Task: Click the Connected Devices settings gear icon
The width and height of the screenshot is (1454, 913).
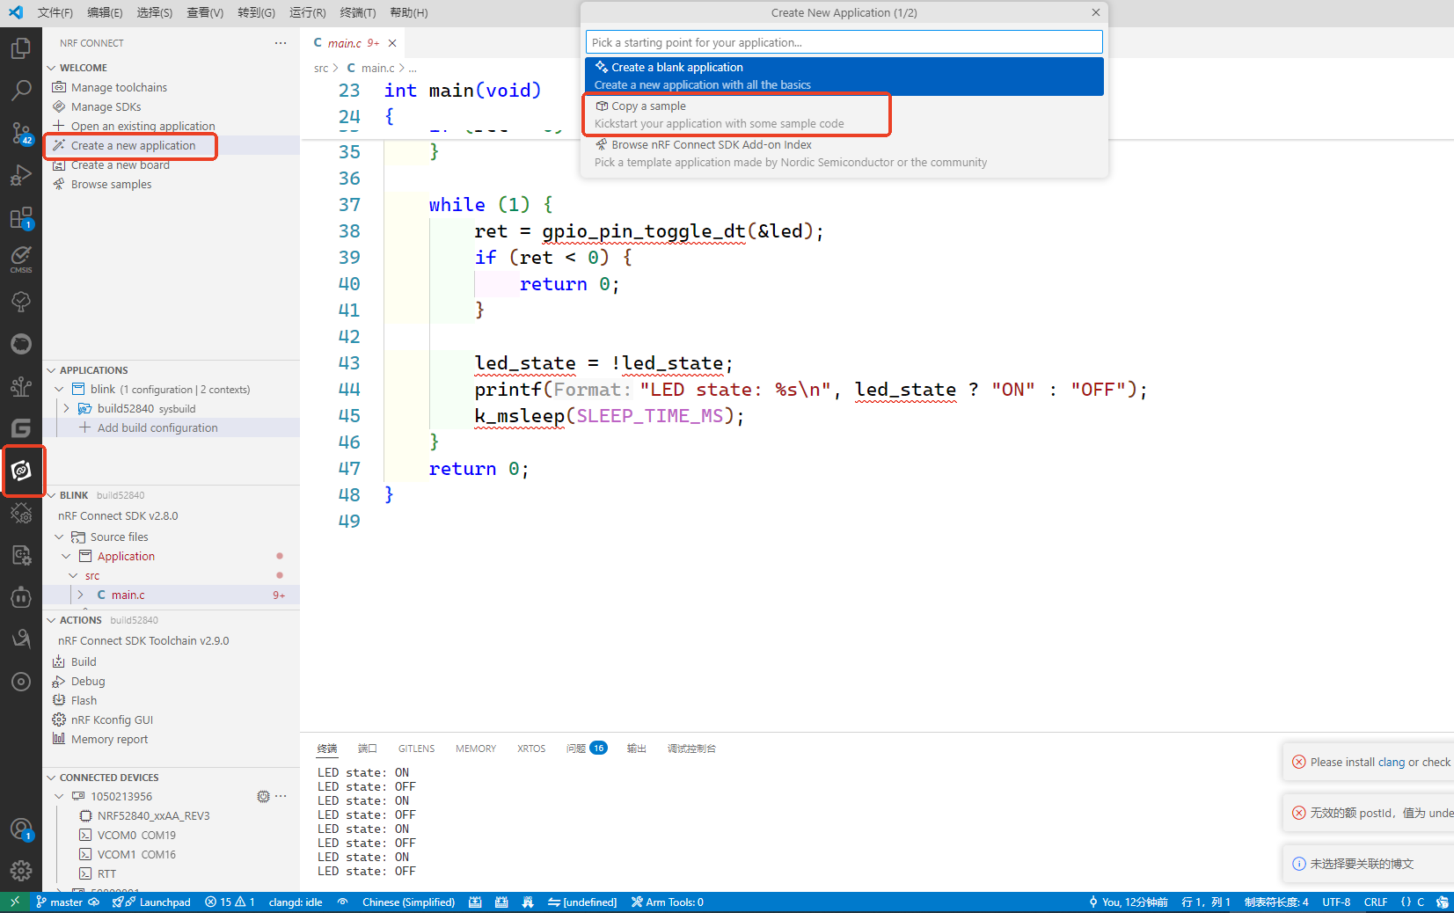Action: (263, 796)
